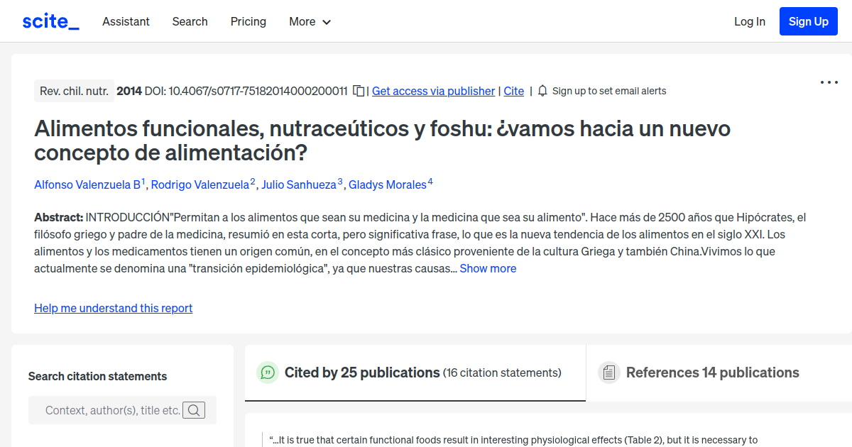Click the clipboard icon next to the DOI
The height and width of the screenshot is (447, 852).
(x=359, y=91)
